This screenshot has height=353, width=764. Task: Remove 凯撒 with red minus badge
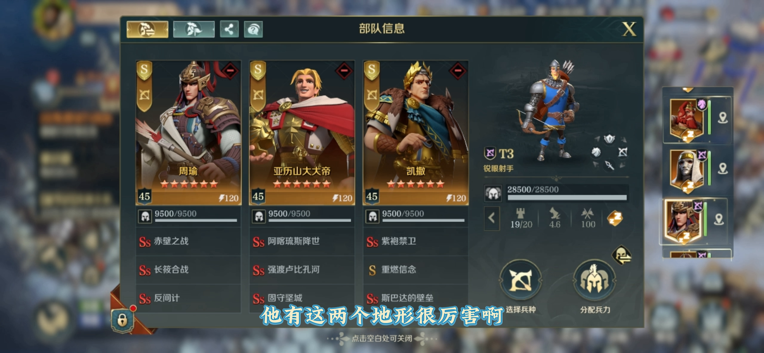(458, 71)
